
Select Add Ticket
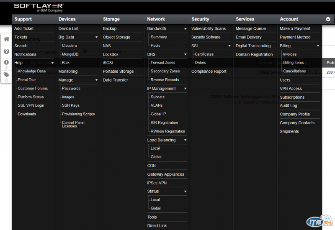click(24, 28)
